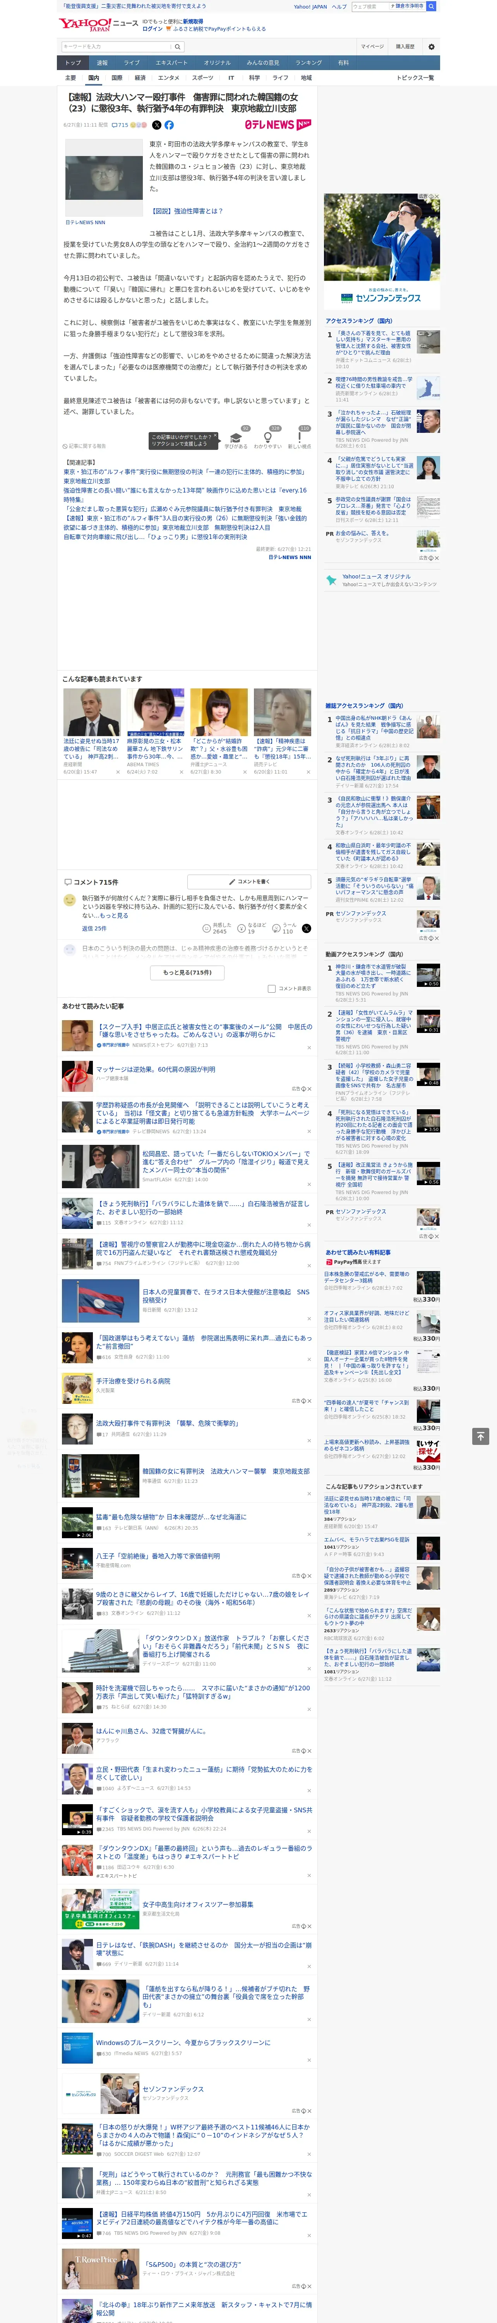The image size is (497, 2323).
Task: Click the トピックス一覧 link
Action: point(416,77)
